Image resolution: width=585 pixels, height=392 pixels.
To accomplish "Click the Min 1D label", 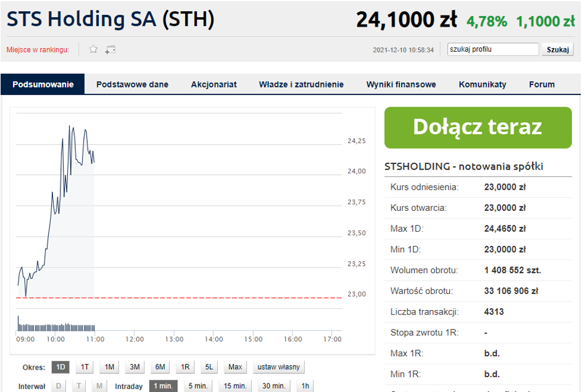I will [405, 249].
